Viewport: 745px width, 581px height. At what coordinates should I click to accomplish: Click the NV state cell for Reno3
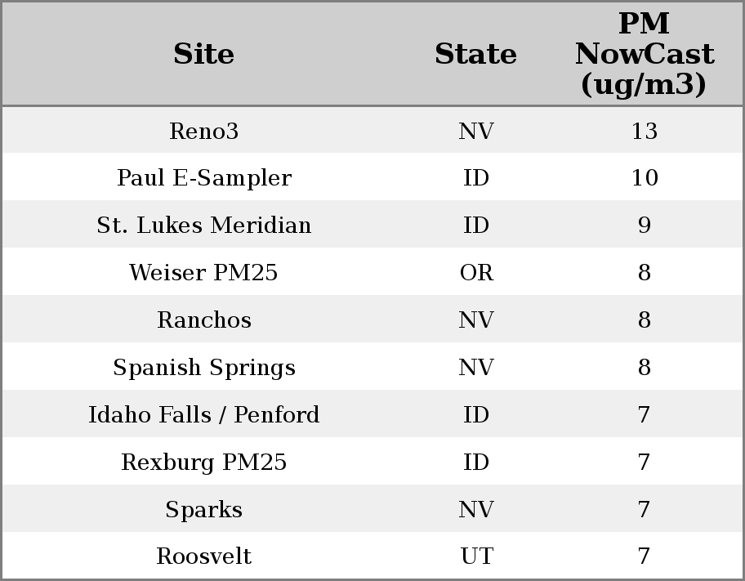476,132
